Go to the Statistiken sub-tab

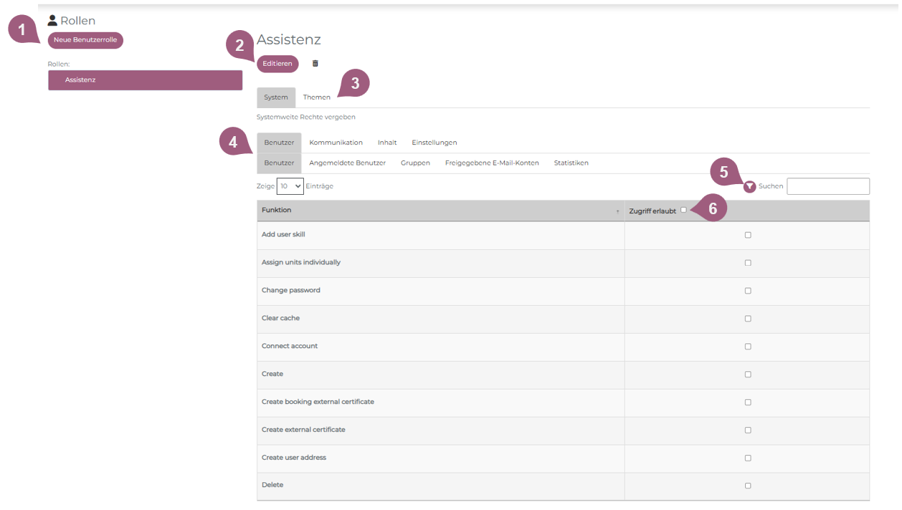point(571,163)
